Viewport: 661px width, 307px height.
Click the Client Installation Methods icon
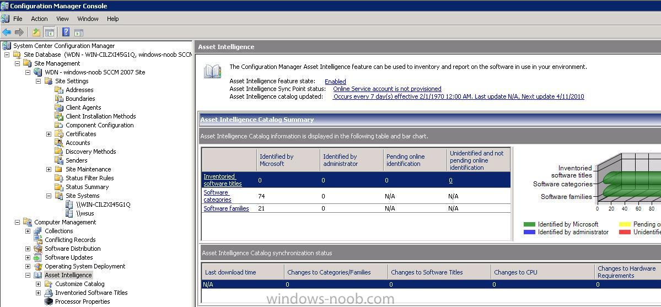click(x=58, y=116)
